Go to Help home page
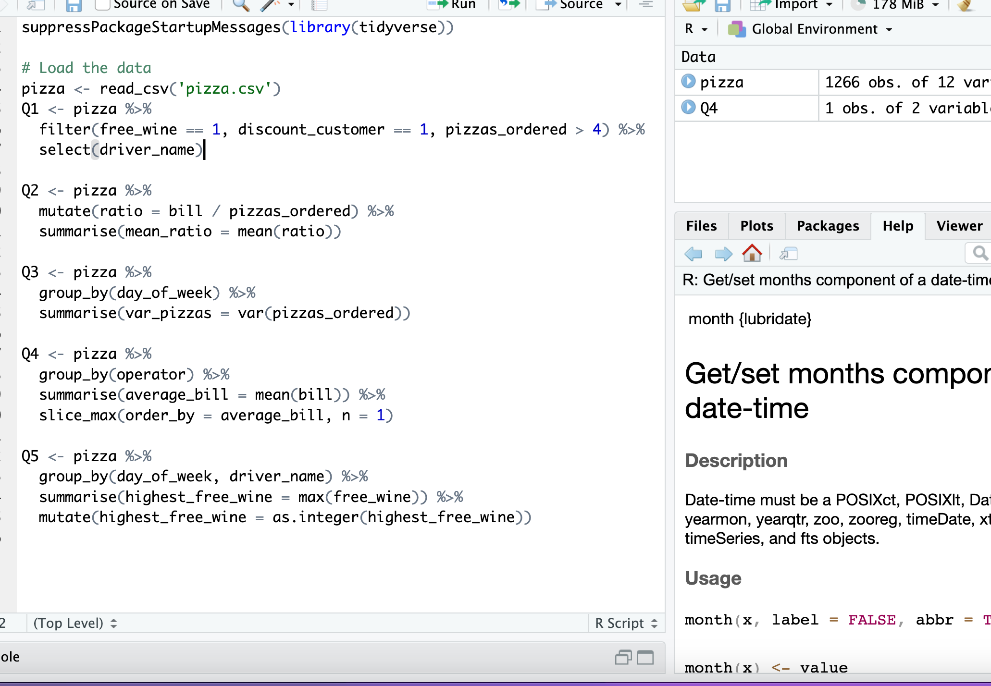Image resolution: width=991 pixels, height=686 pixels. click(752, 253)
